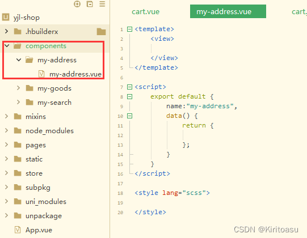Viewport: 307px width, 238px height.
Task: Click the App.vue file icon
Action: click(18, 230)
